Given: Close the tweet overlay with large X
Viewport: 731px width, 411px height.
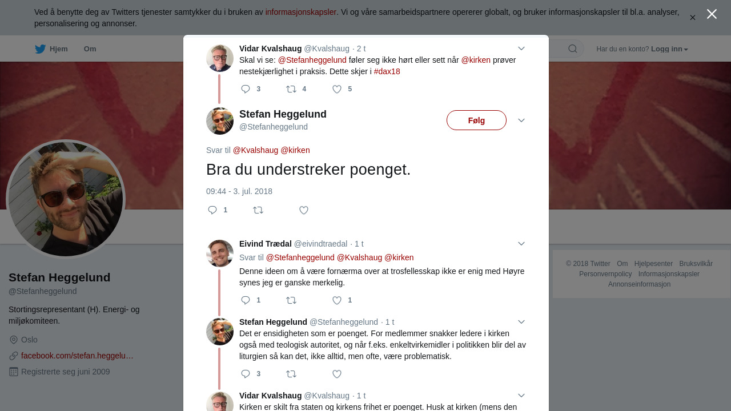Looking at the screenshot, I should click(x=712, y=14).
